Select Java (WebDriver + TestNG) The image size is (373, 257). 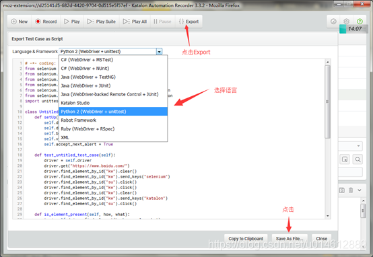coord(113,77)
